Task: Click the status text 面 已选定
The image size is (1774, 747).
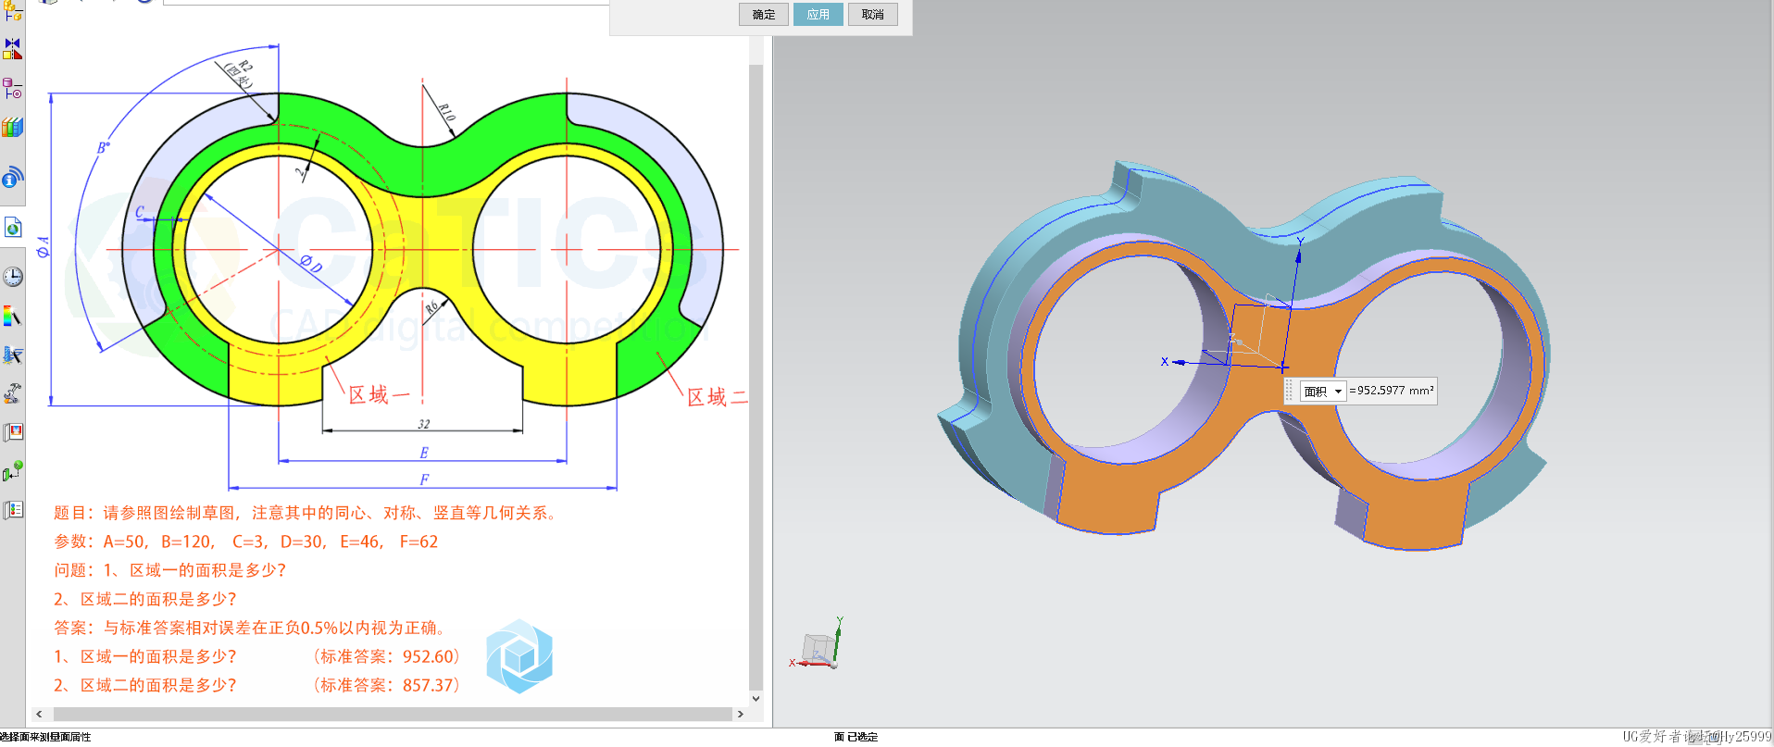Action: 856,737
